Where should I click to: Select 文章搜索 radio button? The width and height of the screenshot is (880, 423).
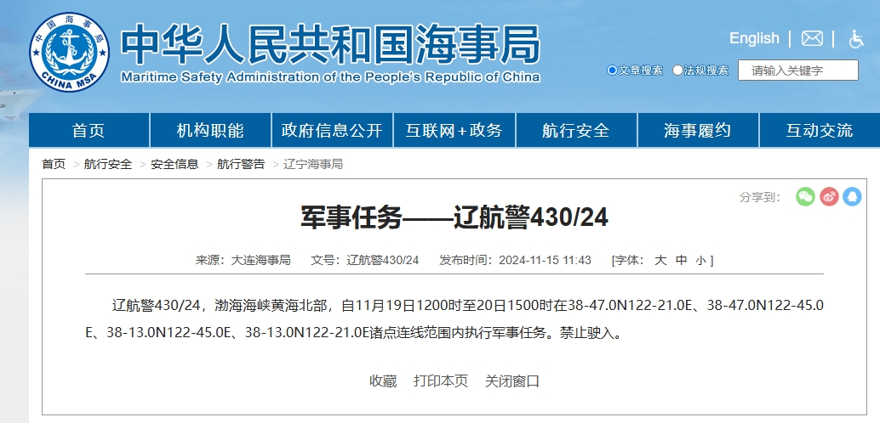point(612,70)
